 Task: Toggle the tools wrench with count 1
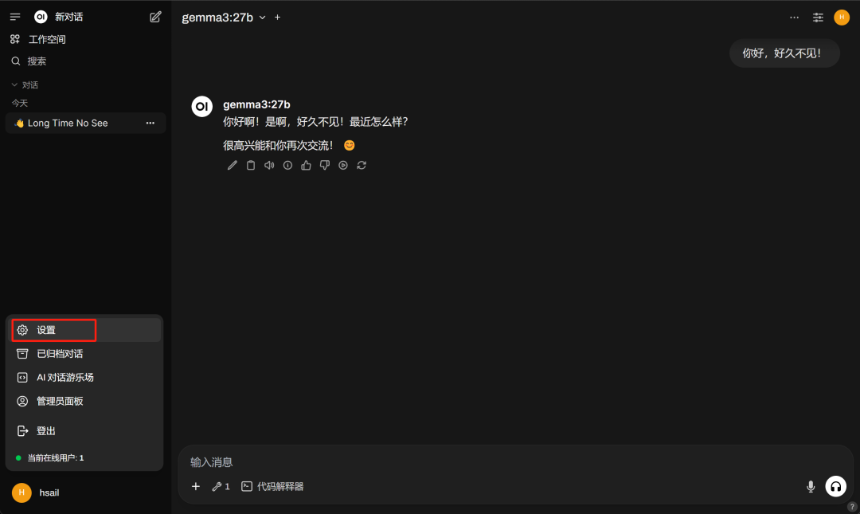point(221,487)
